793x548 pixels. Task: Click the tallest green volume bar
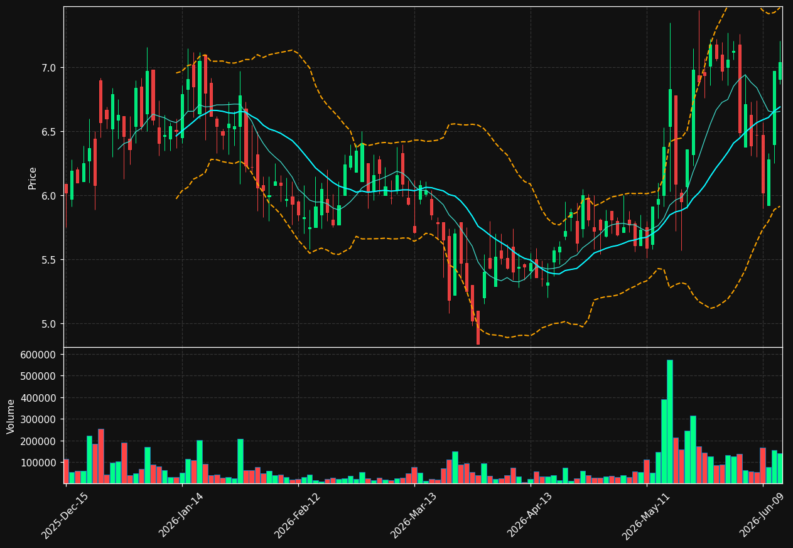point(670,421)
